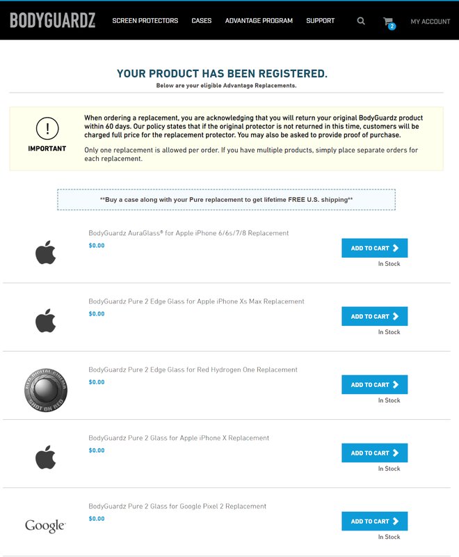This screenshot has width=459, height=557.
Task: Add iPhone X Pure 2 Glass to cart
Action: (375, 453)
